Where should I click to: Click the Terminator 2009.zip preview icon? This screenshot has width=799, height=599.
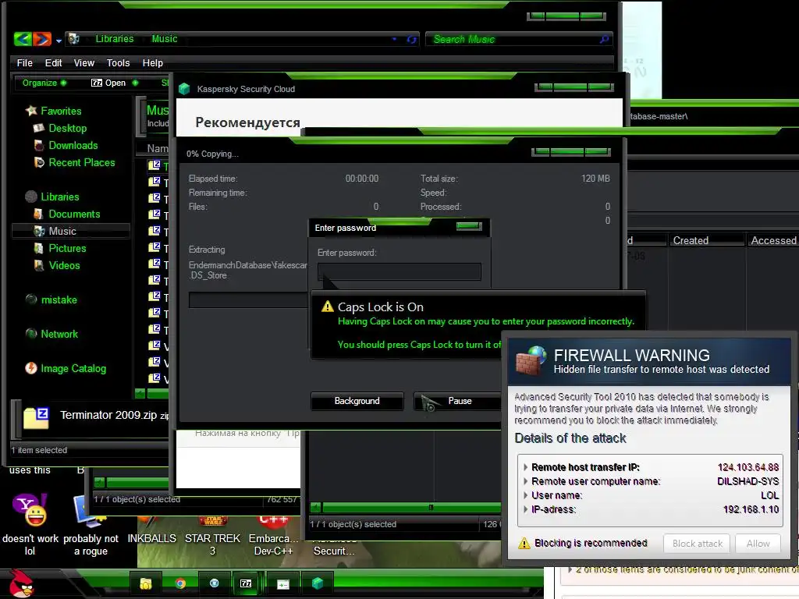36,418
